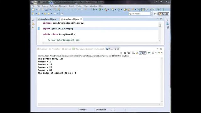Toggle Mark Occurrences highlighted toolbar button
201x113 pixels.
(x=143, y=9)
